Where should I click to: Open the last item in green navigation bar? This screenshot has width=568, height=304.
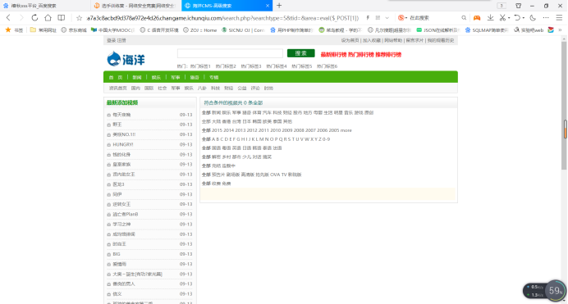click(x=213, y=77)
